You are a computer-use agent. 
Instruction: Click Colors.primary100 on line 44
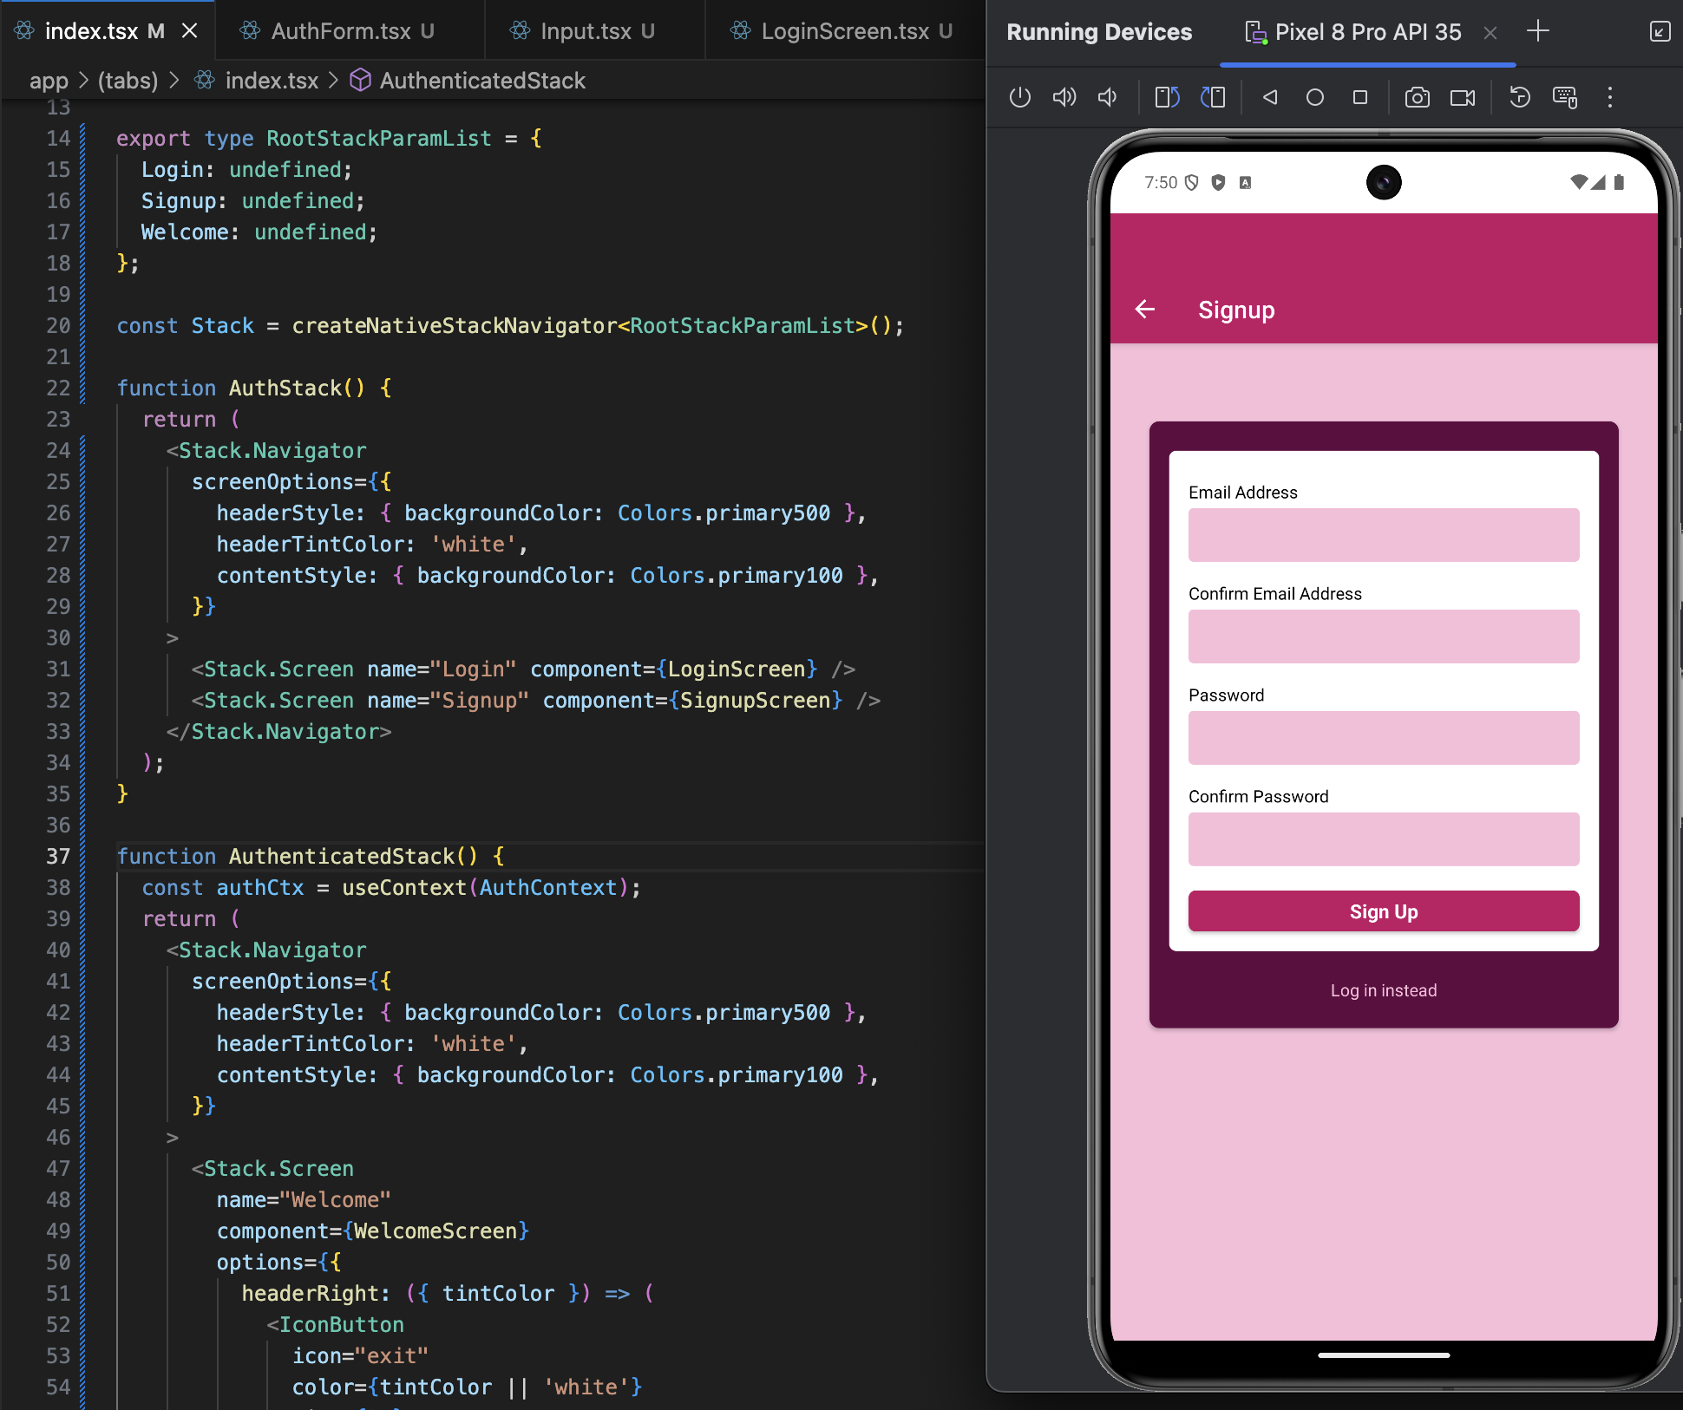point(737,1074)
